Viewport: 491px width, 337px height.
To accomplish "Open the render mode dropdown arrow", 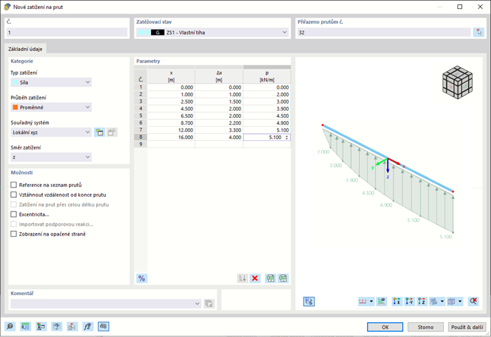I will (x=460, y=301).
